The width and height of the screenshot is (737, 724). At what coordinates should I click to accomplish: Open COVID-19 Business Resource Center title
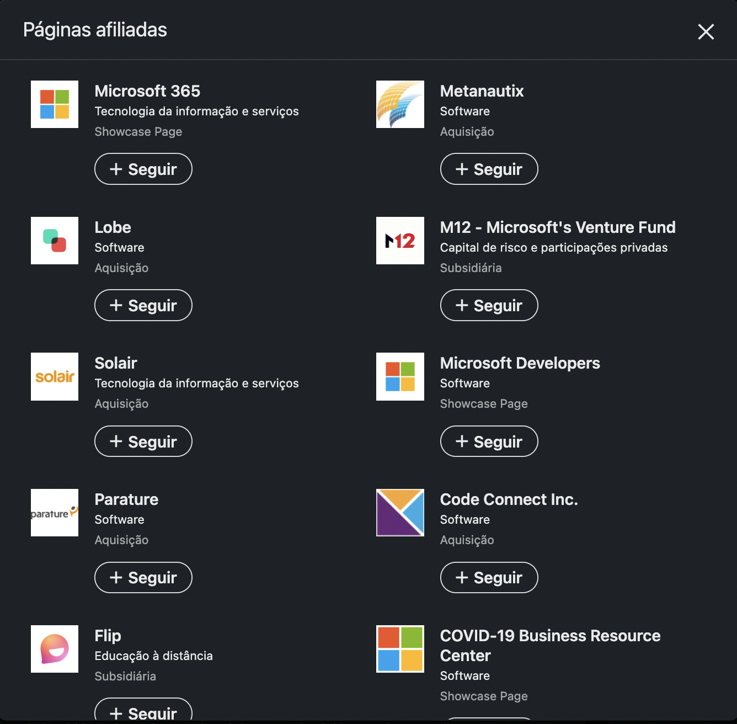[551, 646]
